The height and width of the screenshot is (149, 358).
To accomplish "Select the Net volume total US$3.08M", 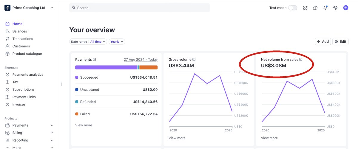I will [274, 66].
